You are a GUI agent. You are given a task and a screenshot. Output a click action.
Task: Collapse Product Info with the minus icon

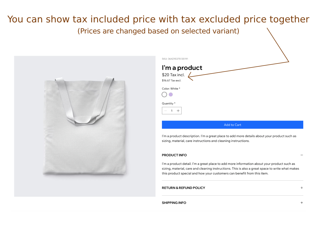(302, 155)
